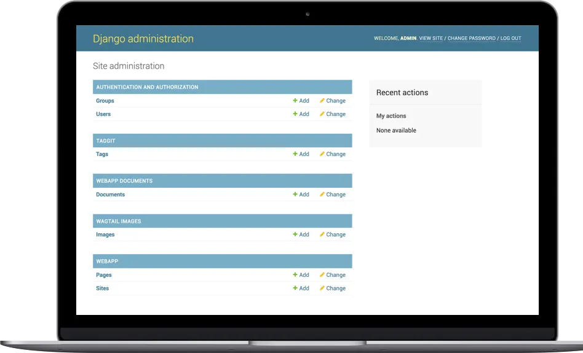The image size is (583, 353).
Task: Open the Groups model link
Action: (105, 101)
